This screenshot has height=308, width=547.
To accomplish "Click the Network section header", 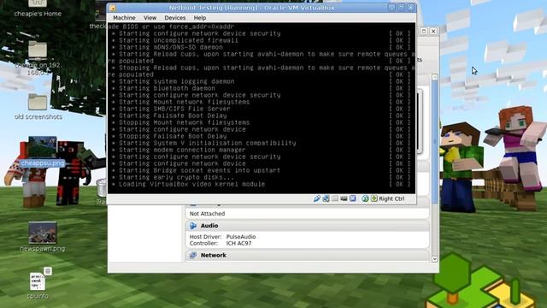I will (x=308, y=255).
